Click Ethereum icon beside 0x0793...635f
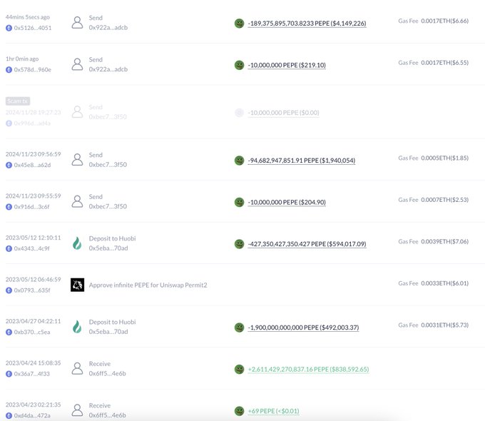Viewport: 485px width, 421px height. click(9, 290)
